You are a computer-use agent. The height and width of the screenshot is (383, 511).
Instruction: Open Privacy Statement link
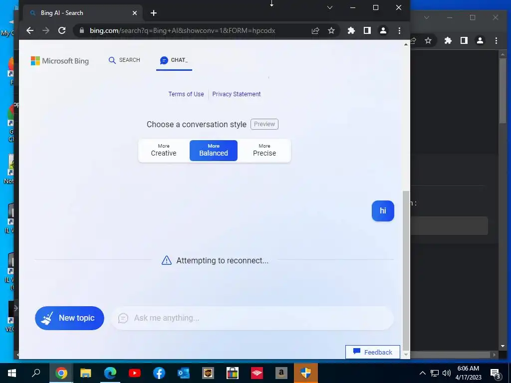click(236, 94)
